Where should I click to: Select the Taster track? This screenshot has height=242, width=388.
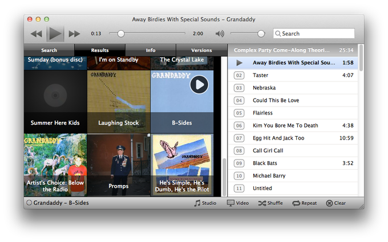pos(293,75)
